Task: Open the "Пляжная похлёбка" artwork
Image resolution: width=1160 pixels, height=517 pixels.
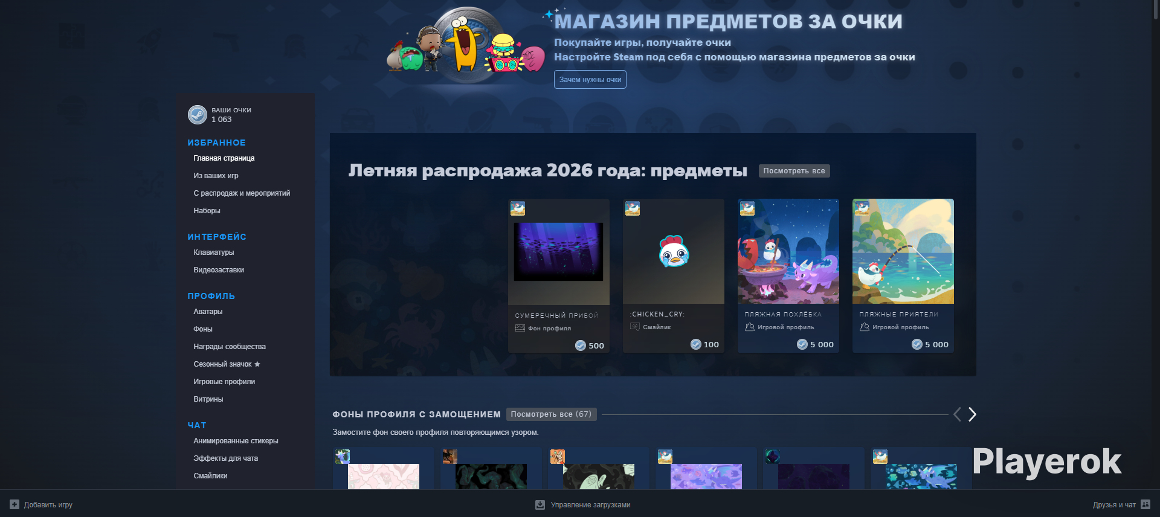Action: click(788, 251)
